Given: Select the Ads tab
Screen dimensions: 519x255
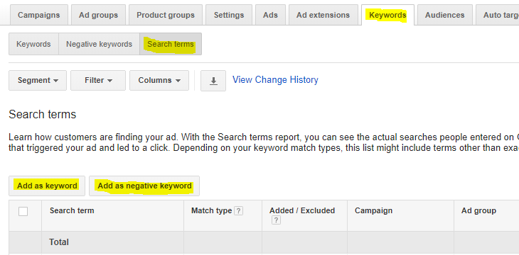Looking at the screenshot, I should 270,15.
